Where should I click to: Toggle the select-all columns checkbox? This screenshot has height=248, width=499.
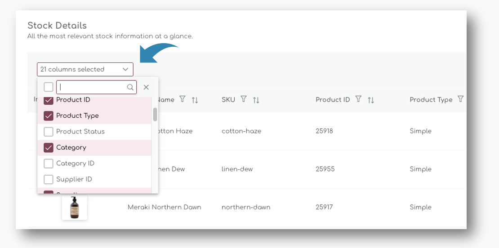(x=49, y=87)
